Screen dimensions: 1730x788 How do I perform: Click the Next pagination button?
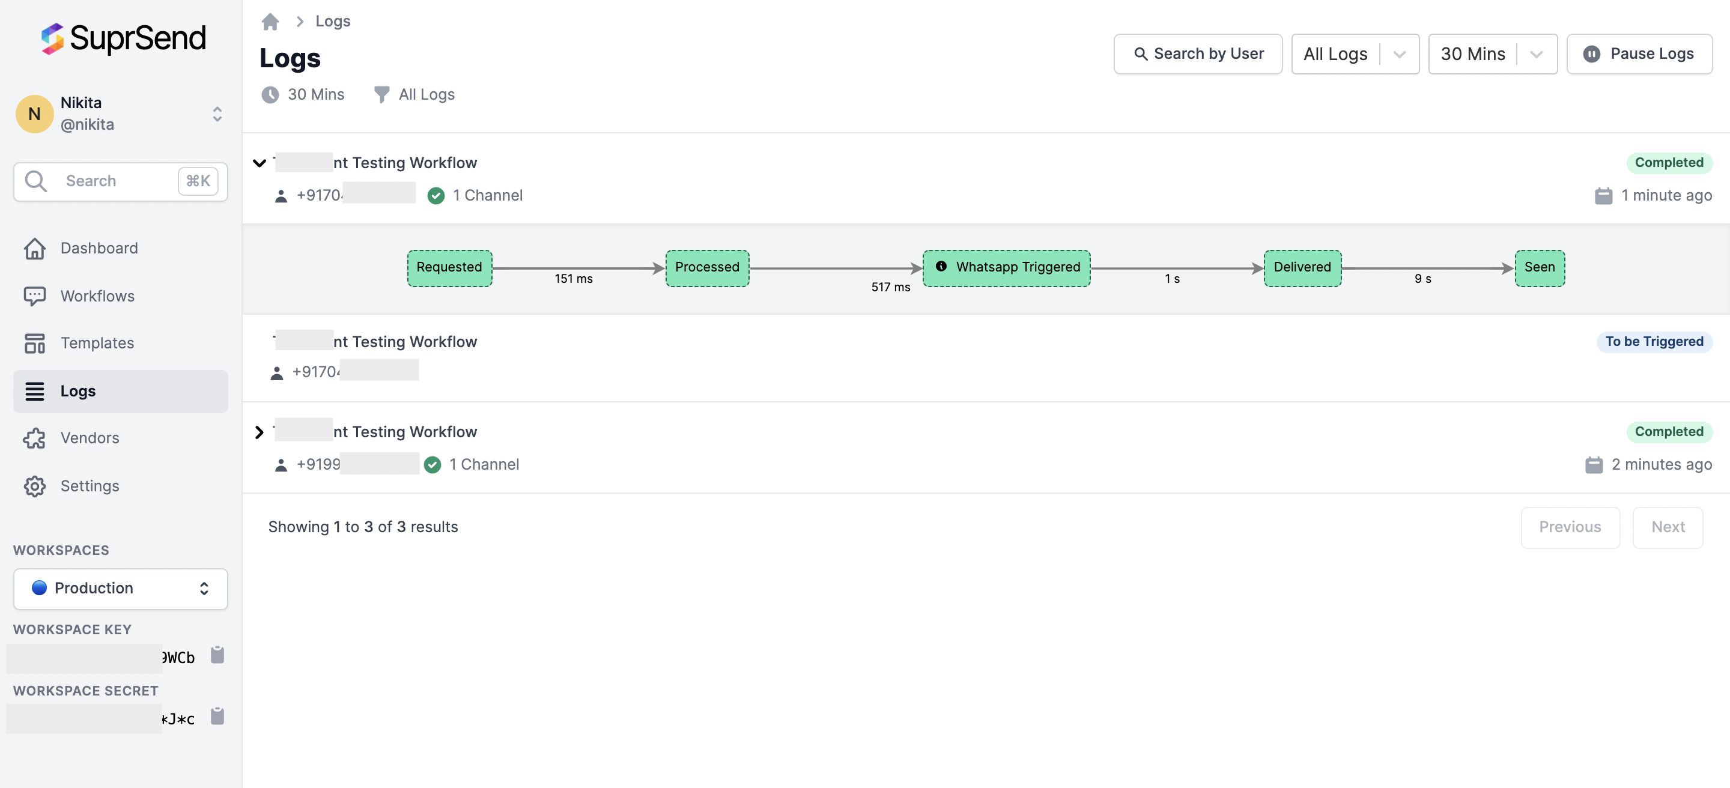1667,527
